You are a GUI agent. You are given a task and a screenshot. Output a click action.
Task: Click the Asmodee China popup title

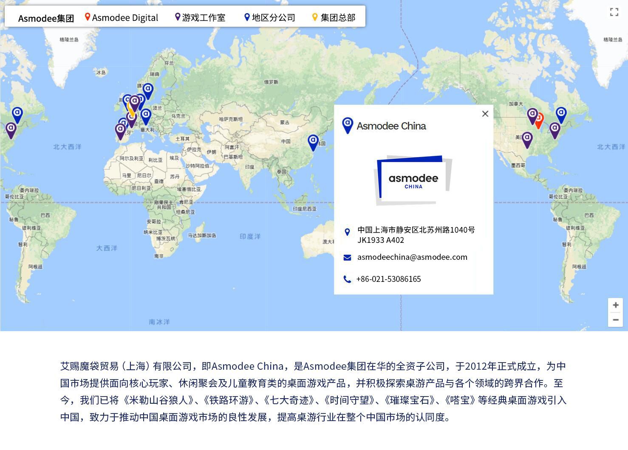coord(391,126)
